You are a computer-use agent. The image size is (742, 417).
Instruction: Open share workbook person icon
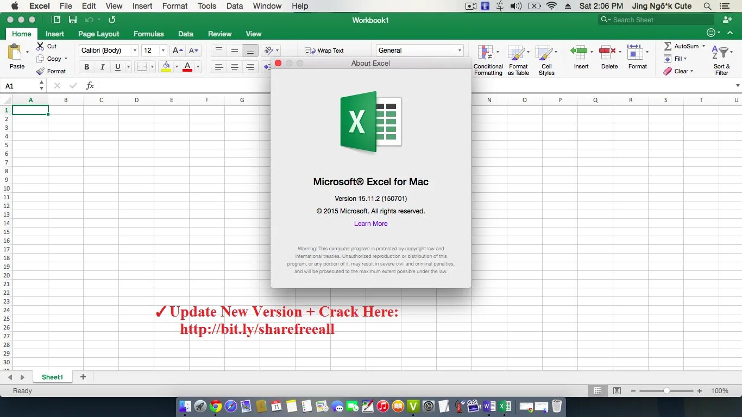(728, 20)
